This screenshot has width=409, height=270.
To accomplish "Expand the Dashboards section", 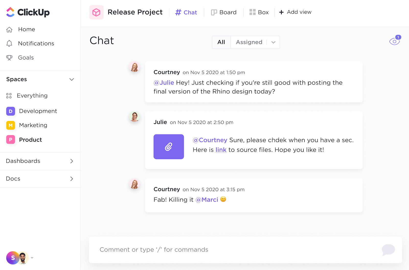I will tap(72, 161).
